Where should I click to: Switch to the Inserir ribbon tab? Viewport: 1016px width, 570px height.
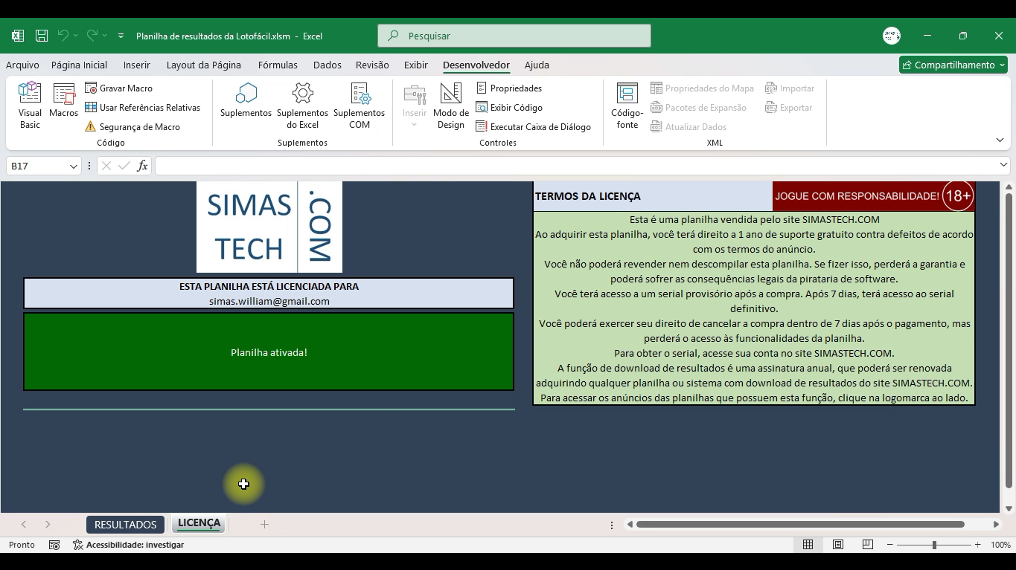[137, 65]
